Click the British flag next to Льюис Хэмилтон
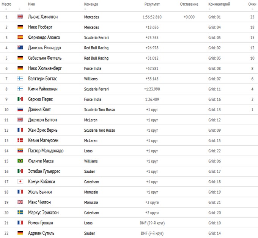The height and width of the screenshot is (238, 258). [x=20, y=17]
